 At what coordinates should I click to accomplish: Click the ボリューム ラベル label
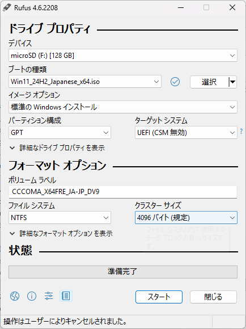(x=32, y=180)
